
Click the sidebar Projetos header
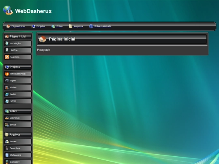click(x=18, y=67)
